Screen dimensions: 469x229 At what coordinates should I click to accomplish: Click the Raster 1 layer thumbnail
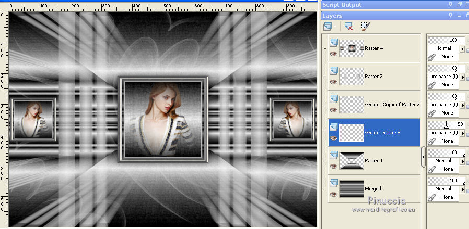[x=352, y=161]
